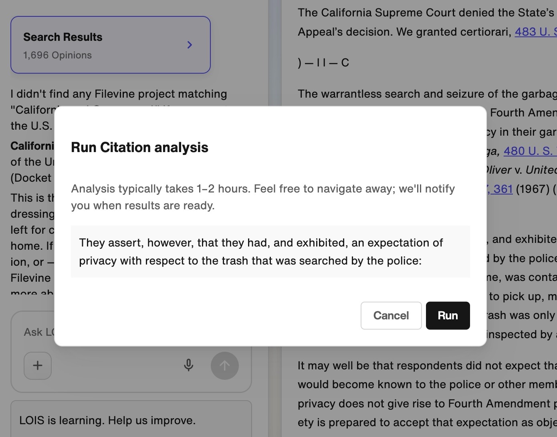The image size is (557, 437).
Task: Click the quoted passage box in dialog
Action: (x=270, y=252)
